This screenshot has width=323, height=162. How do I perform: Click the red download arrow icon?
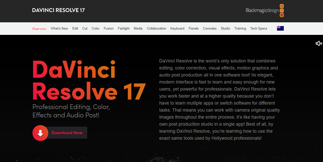point(40,133)
